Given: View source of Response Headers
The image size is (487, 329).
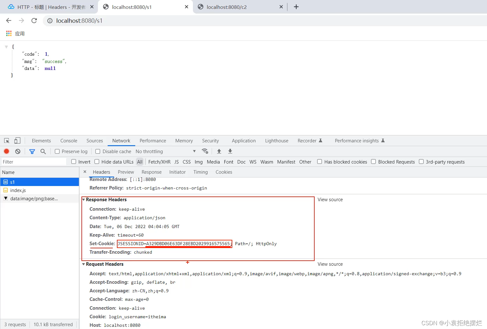Looking at the screenshot, I should pyautogui.click(x=330, y=200).
